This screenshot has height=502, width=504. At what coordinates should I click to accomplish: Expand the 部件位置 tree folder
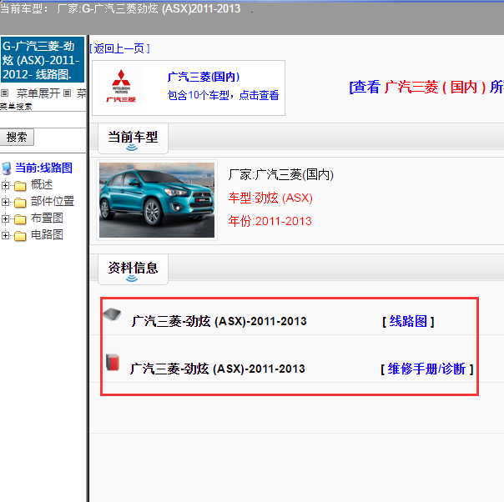click(x=5, y=202)
